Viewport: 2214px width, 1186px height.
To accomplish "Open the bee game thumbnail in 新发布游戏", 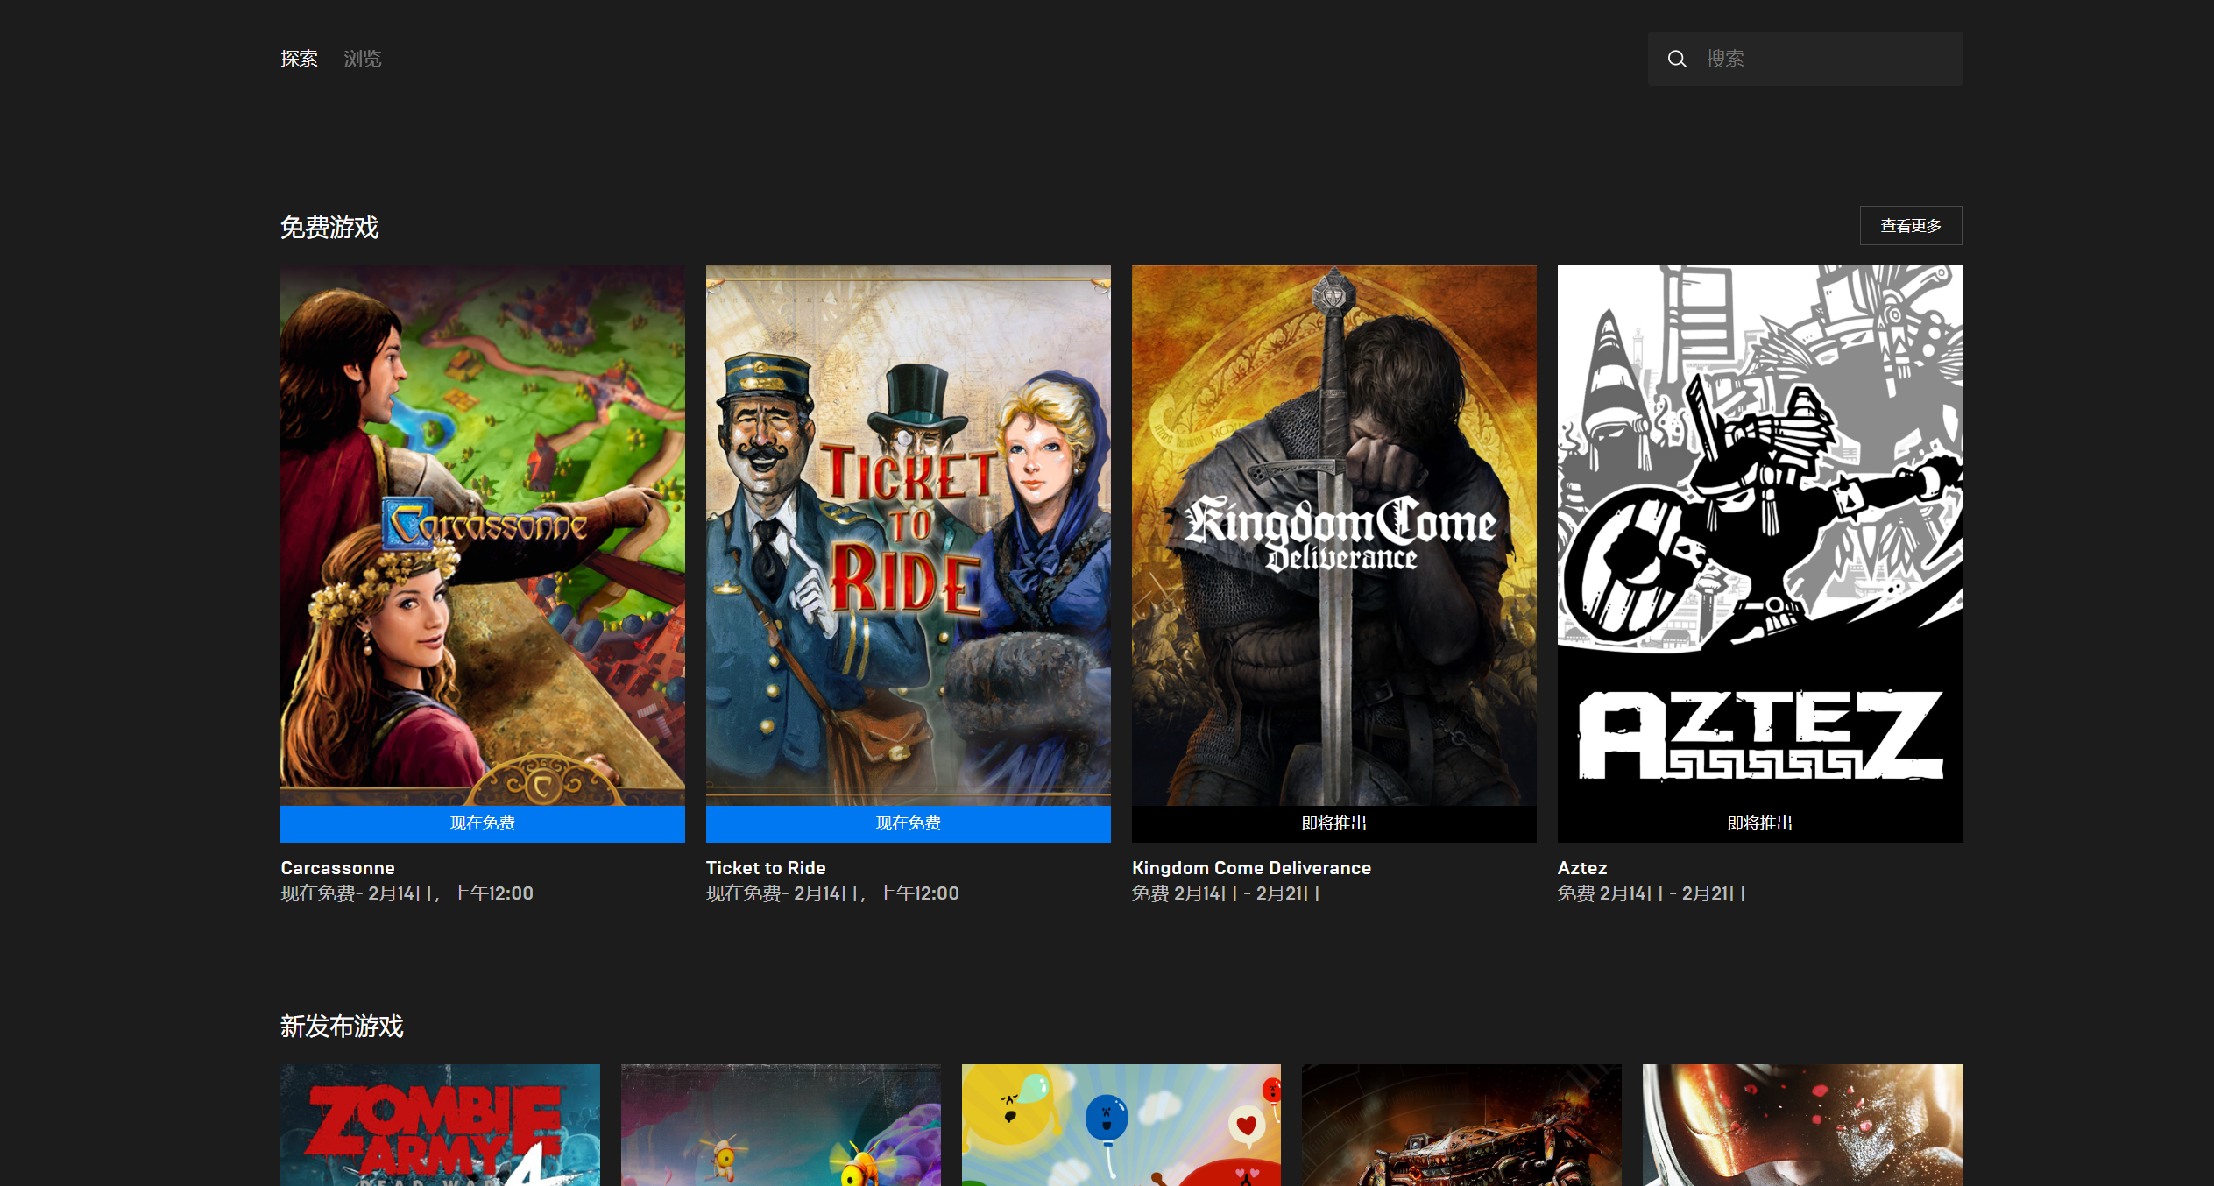I will tap(781, 1126).
